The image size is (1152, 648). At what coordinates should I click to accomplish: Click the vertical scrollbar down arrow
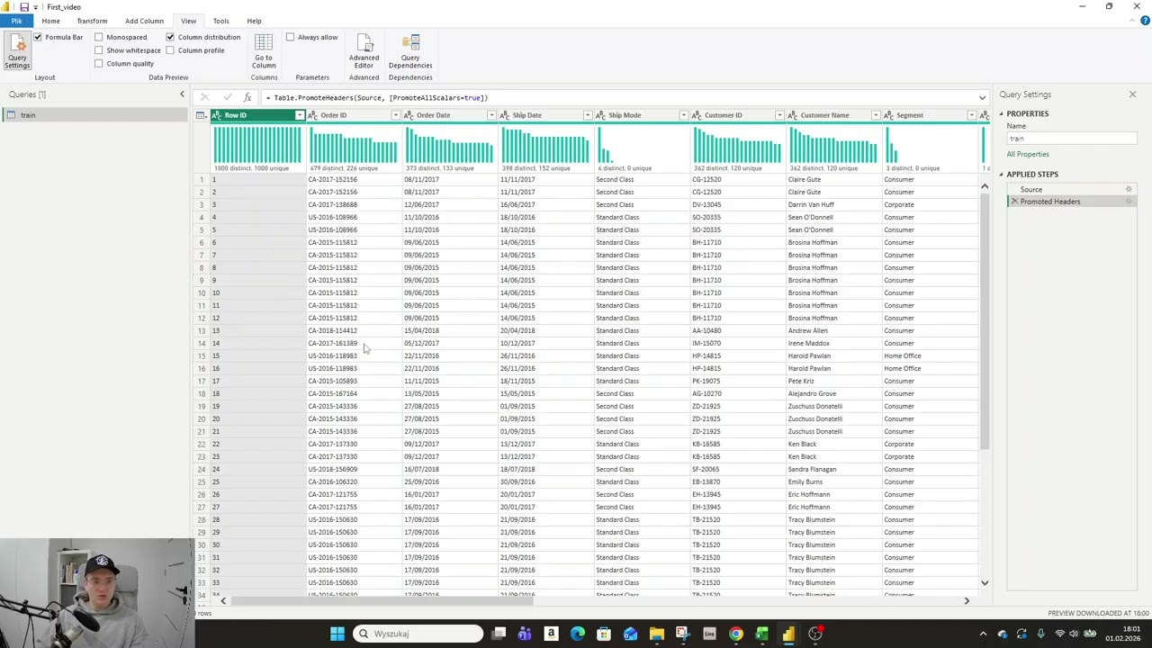tap(985, 583)
